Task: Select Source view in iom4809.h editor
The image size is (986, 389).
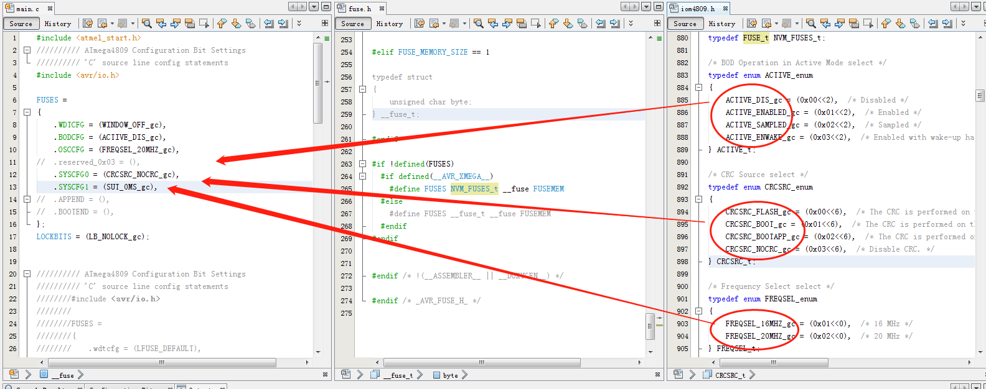Action: (685, 24)
